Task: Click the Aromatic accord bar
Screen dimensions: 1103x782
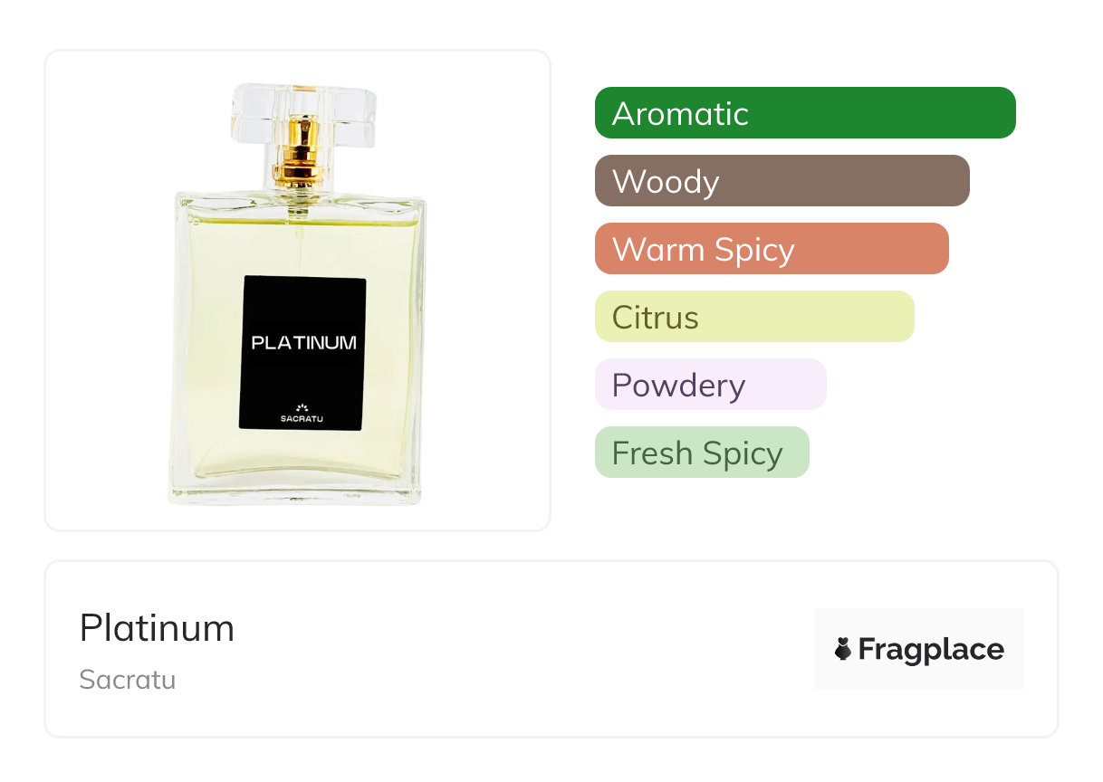Action: 805,113
